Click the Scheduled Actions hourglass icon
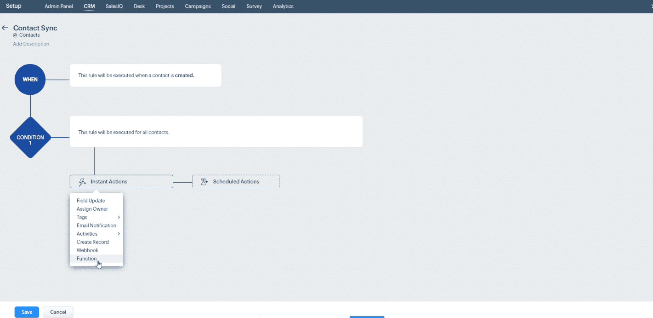Viewport: 653px width, 318px height. pos(204,181)
